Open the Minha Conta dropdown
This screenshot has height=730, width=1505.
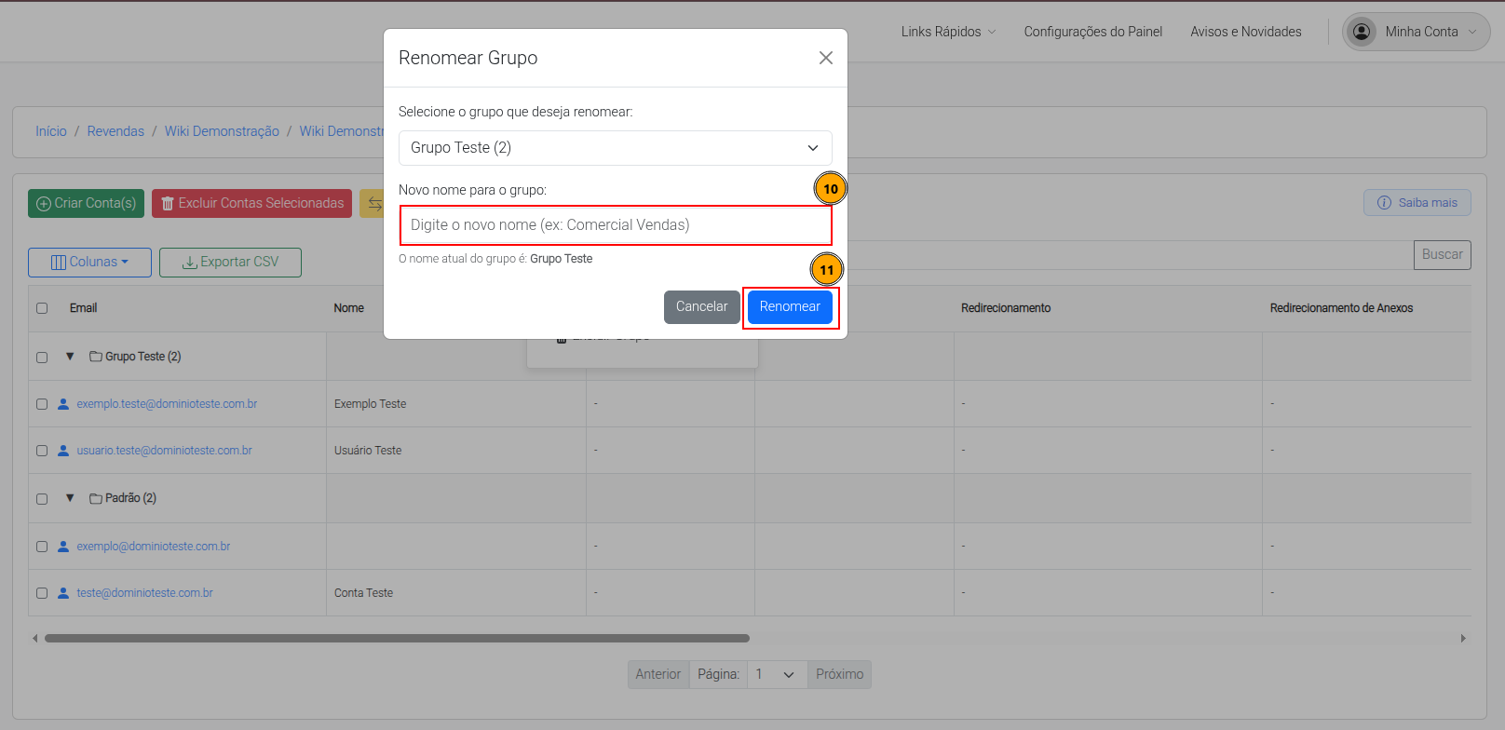[1416, 32]
